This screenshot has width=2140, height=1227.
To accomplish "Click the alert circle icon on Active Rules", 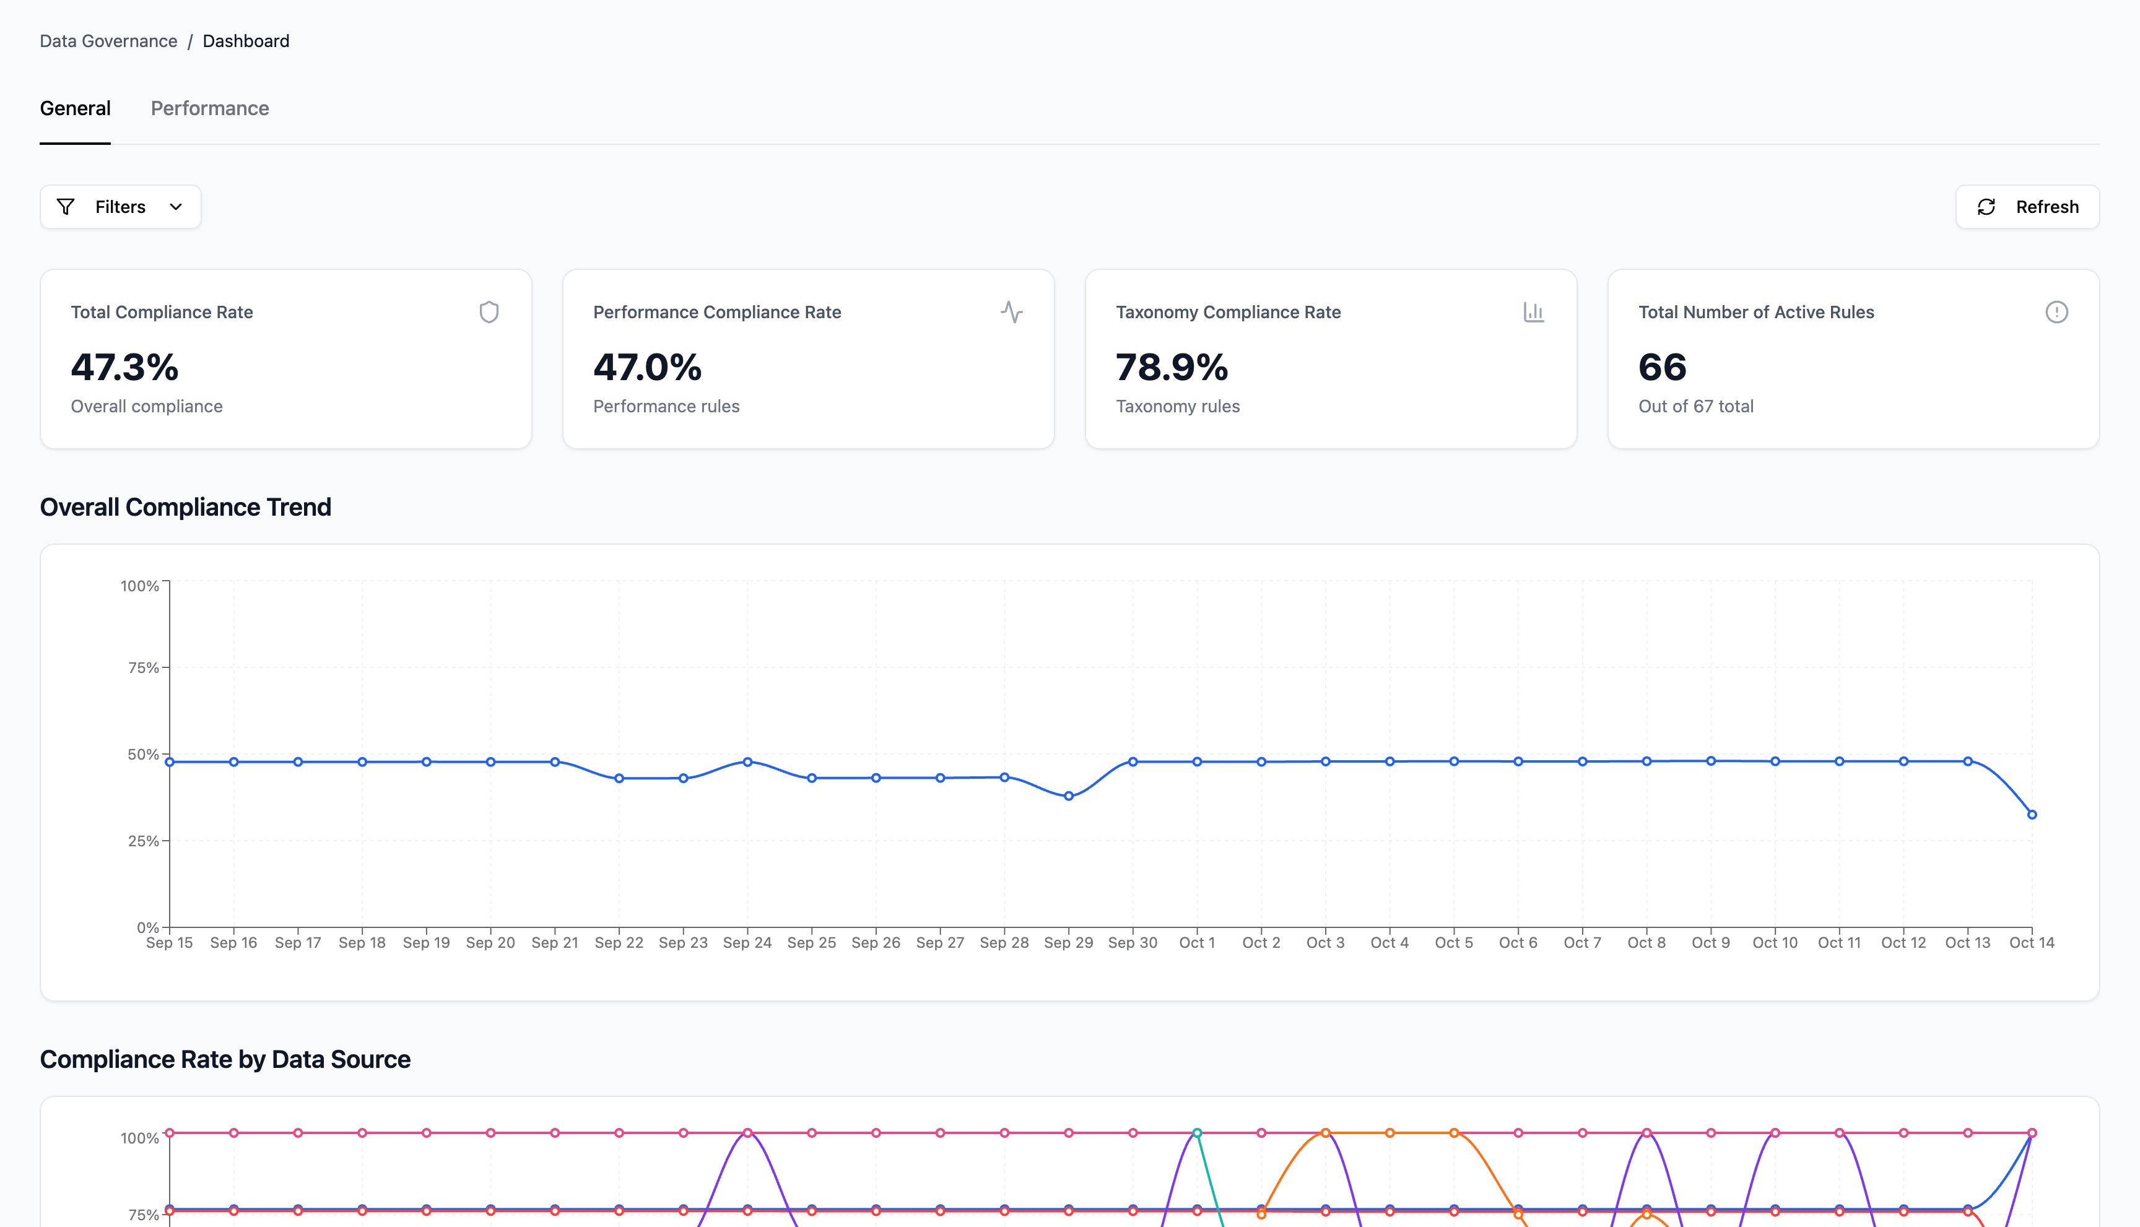I will click(x=2056, y=312).
